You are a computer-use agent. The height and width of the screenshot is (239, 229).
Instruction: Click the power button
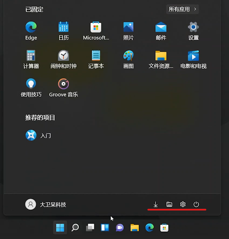click(196, 204)
